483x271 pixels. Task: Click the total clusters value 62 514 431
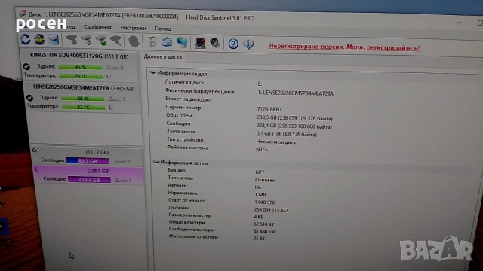[x=265, y=224]
